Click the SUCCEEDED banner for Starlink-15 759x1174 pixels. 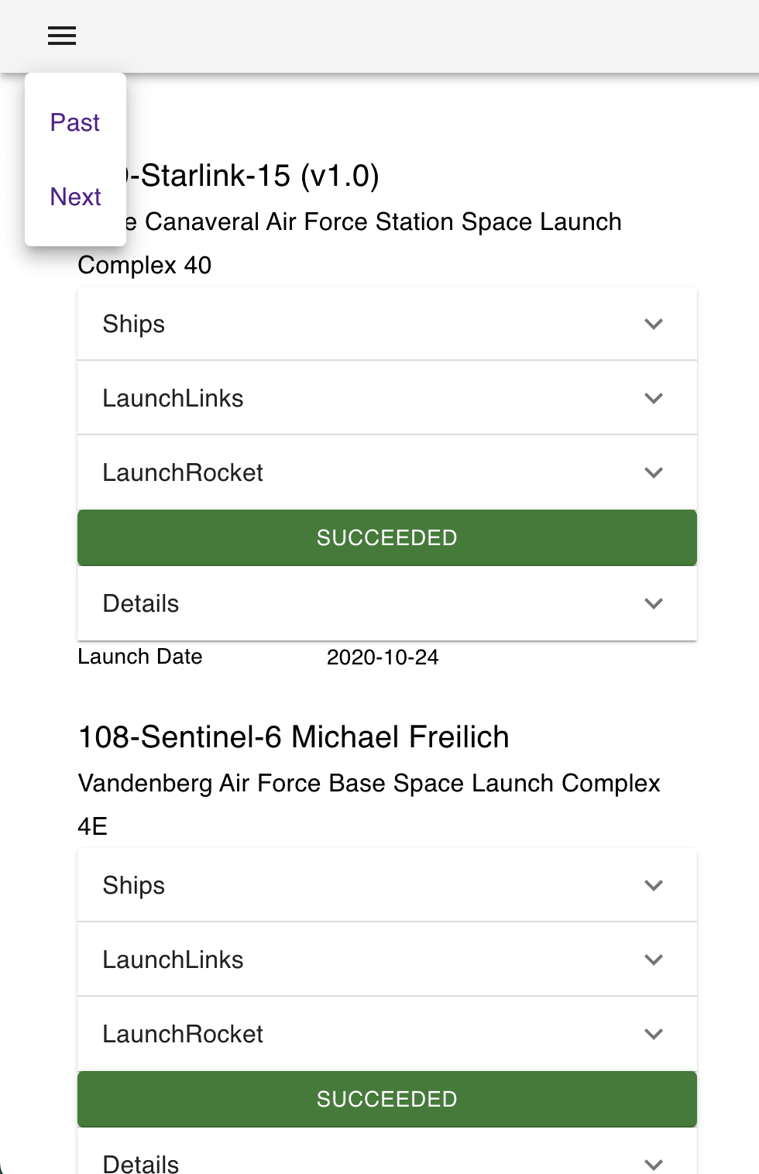[386, 537]
